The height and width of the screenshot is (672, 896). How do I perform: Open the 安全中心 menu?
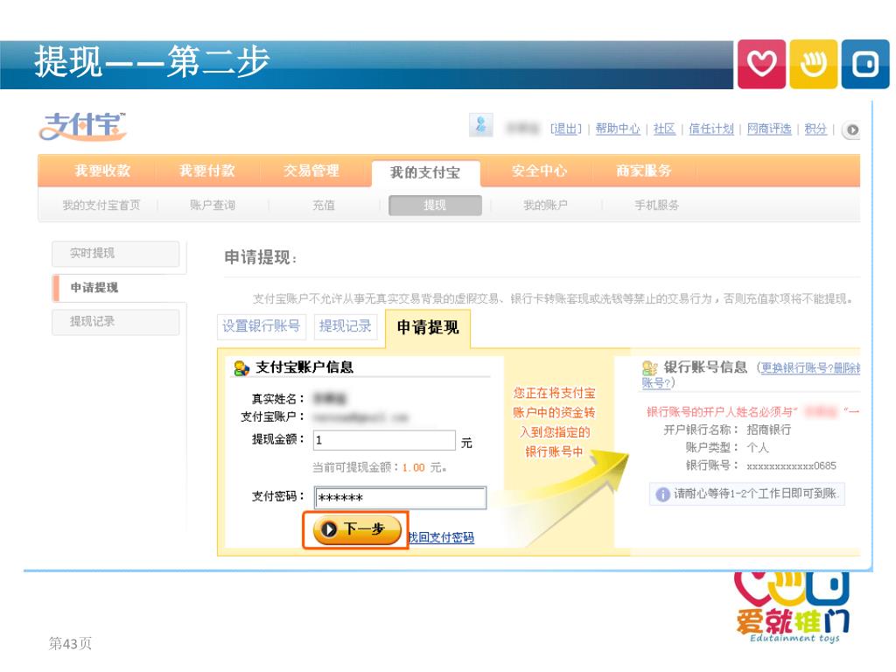tap(539, 171)
